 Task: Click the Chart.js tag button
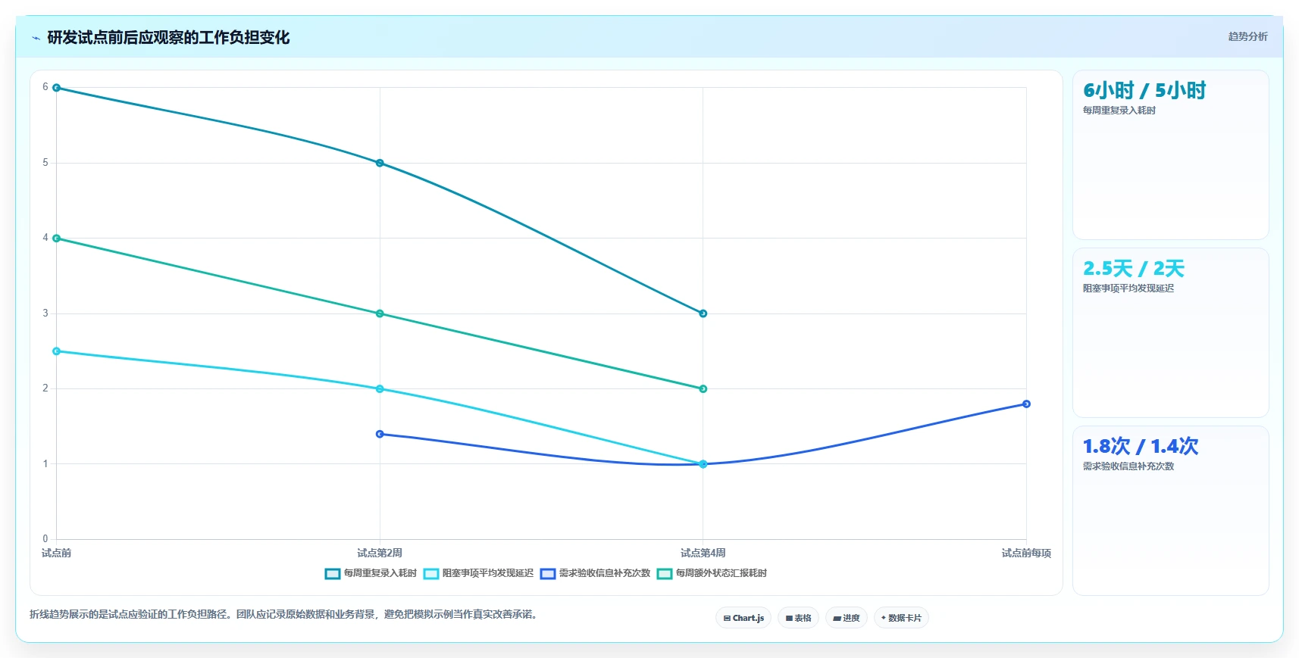tap(743, 618)
